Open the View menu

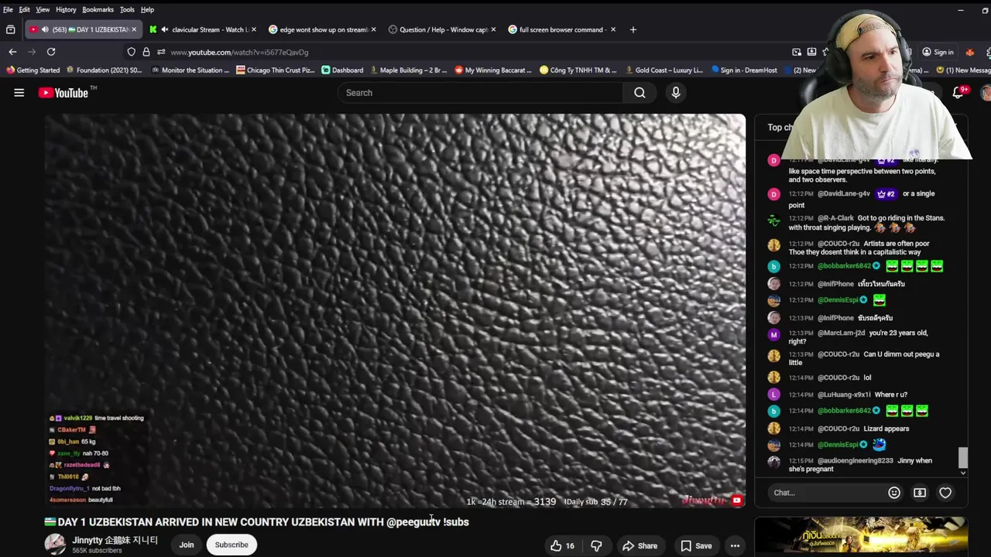click(x=43, y=9)
